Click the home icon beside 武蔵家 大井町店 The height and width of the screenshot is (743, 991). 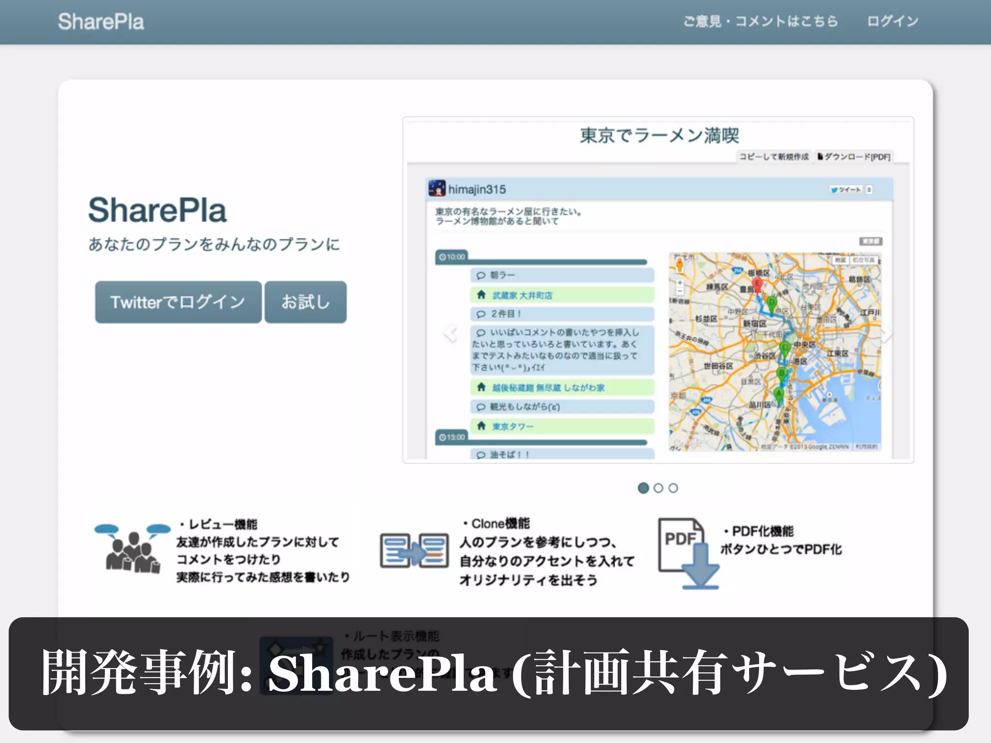(x=481, y=295)
